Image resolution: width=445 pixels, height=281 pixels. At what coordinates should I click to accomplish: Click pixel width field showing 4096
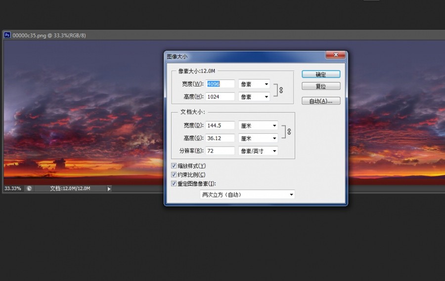tap(220, 84)
